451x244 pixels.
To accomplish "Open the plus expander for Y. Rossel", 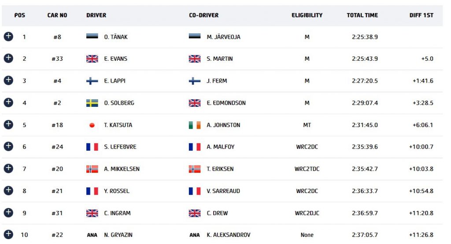I will tap(8, 191).
